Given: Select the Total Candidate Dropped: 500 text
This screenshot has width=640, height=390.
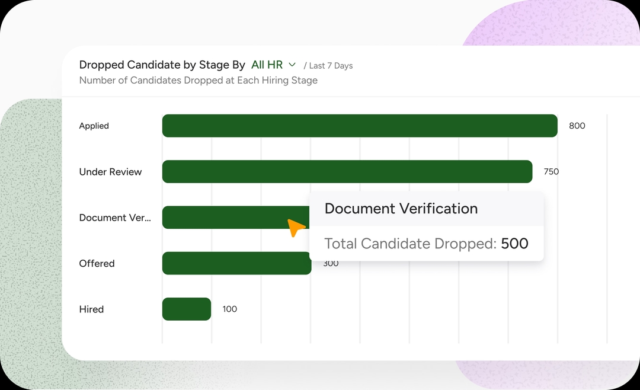Looking at the screenshot, I should [x=426, y=244].
